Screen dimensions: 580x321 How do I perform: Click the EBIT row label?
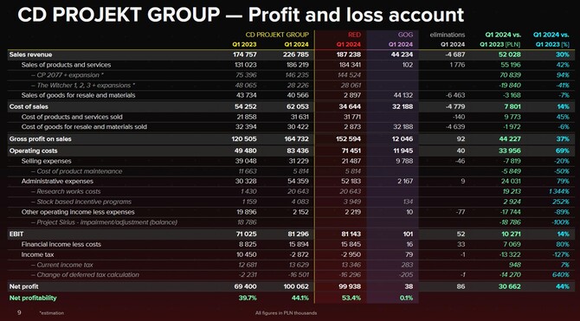pos(16,234)
